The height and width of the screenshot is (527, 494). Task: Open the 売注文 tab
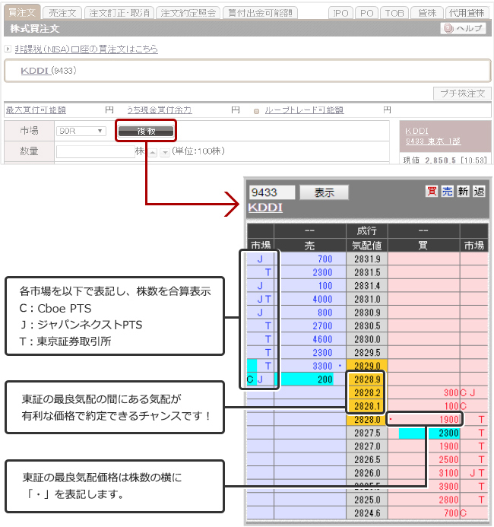click(x=62, y=13)
